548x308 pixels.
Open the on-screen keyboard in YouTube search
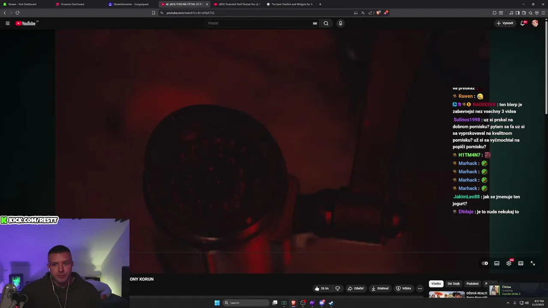315,24
